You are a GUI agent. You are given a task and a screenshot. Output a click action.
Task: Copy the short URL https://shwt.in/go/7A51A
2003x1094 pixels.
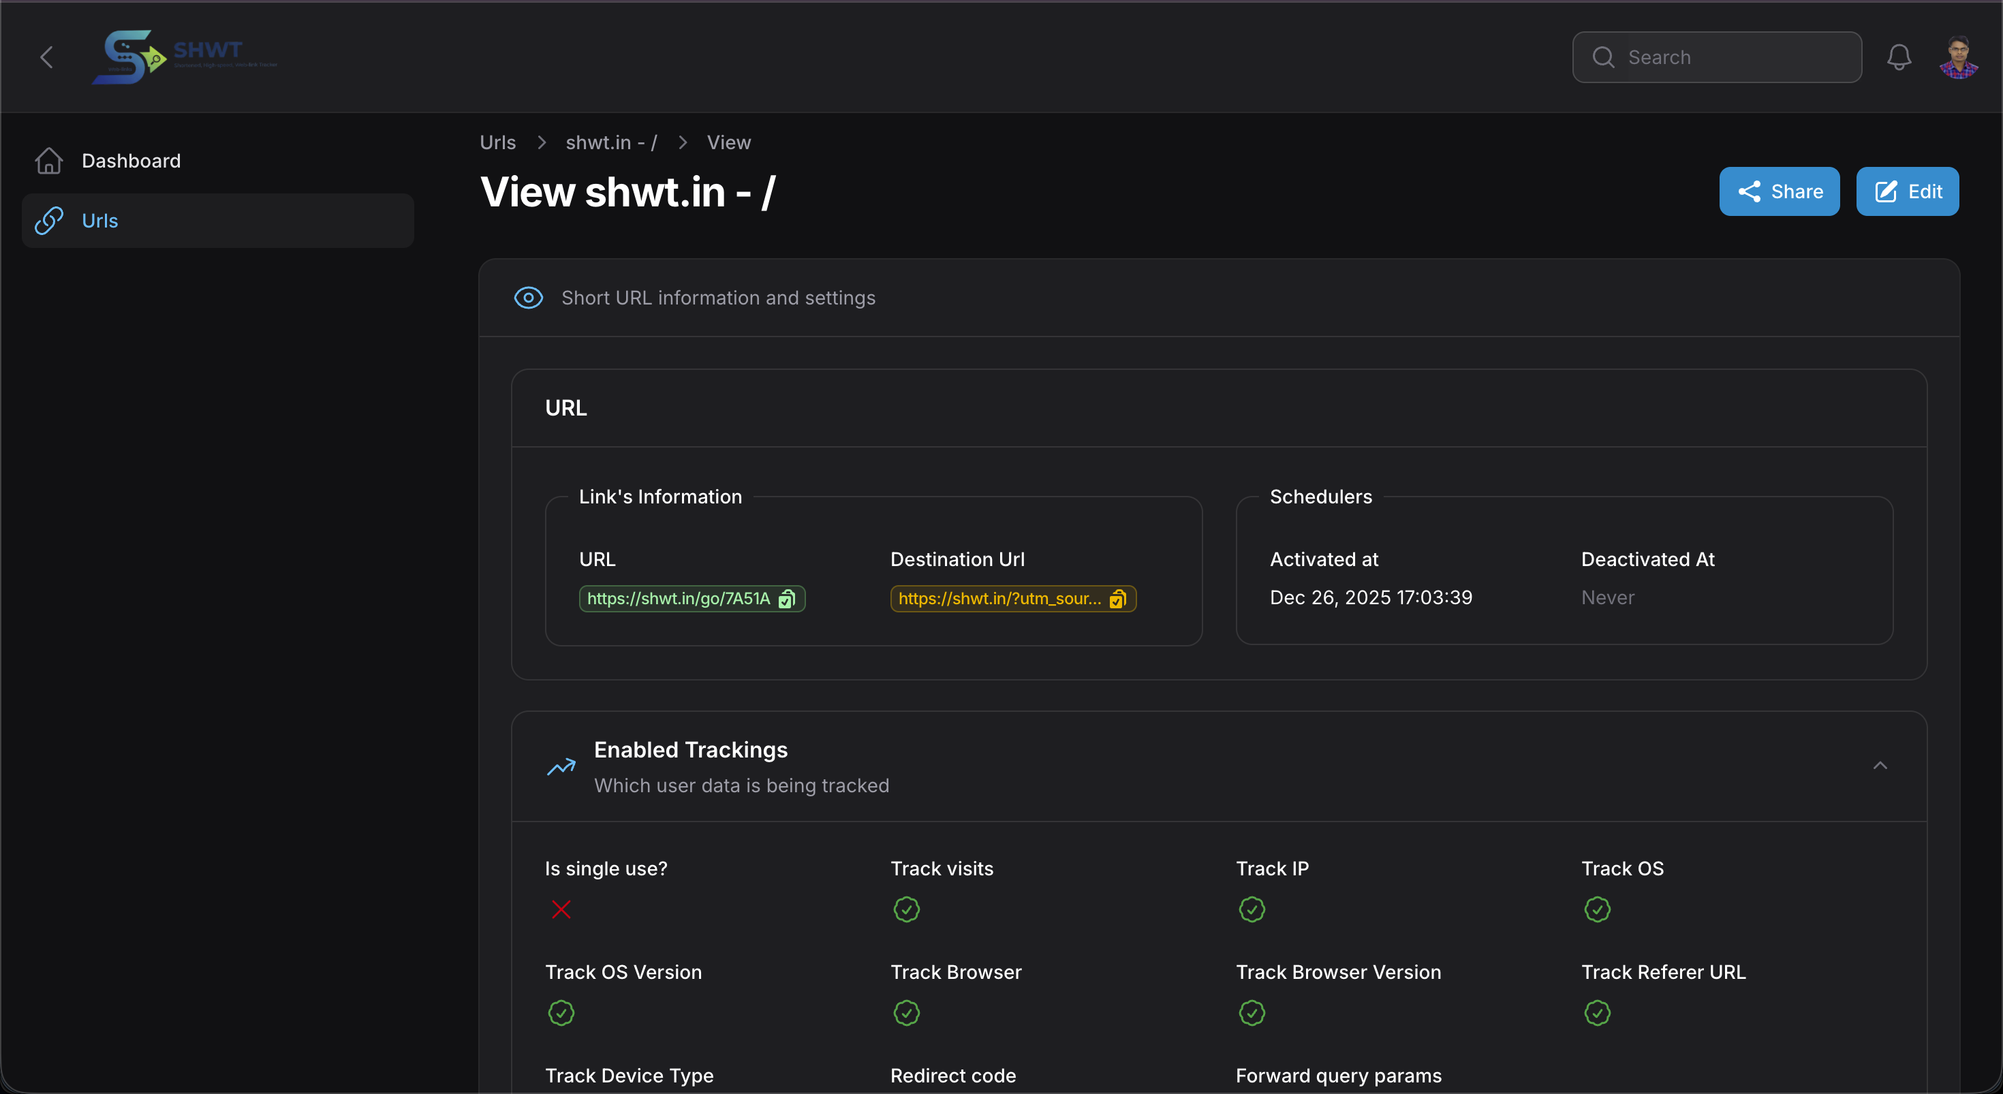pos(787,599)
